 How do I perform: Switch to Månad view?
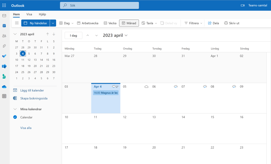tap(129, 23)
